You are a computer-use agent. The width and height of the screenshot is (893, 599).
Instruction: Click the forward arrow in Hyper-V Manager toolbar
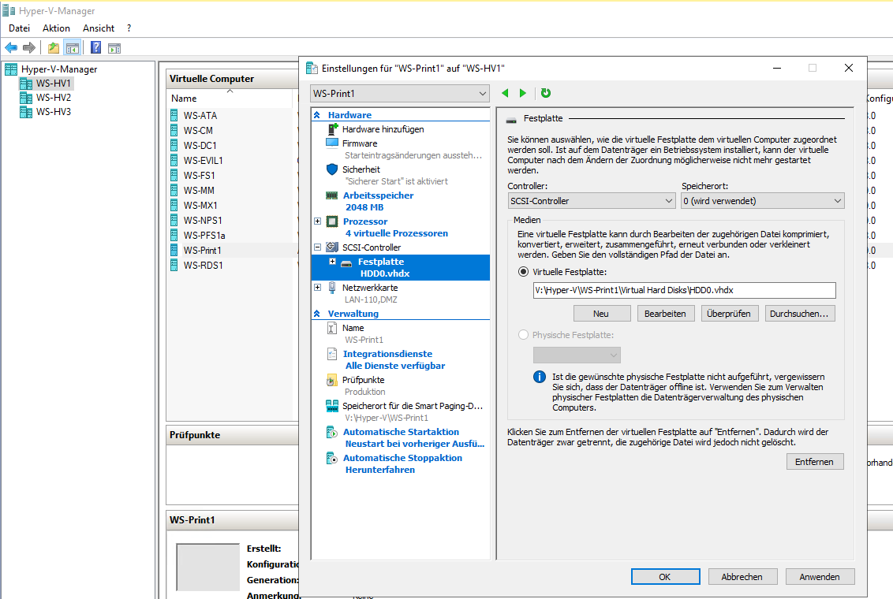(29, 48)
